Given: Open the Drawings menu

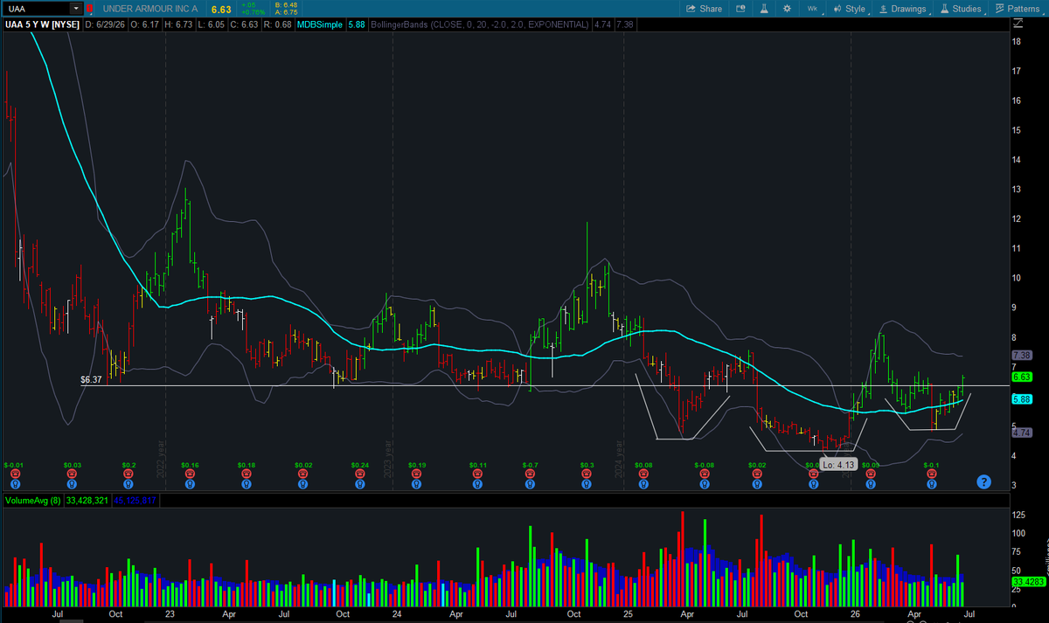Looking at the screenshot, I should 901,9.
